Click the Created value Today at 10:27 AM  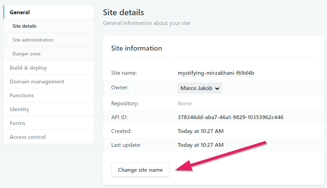[x=201, y=131]
